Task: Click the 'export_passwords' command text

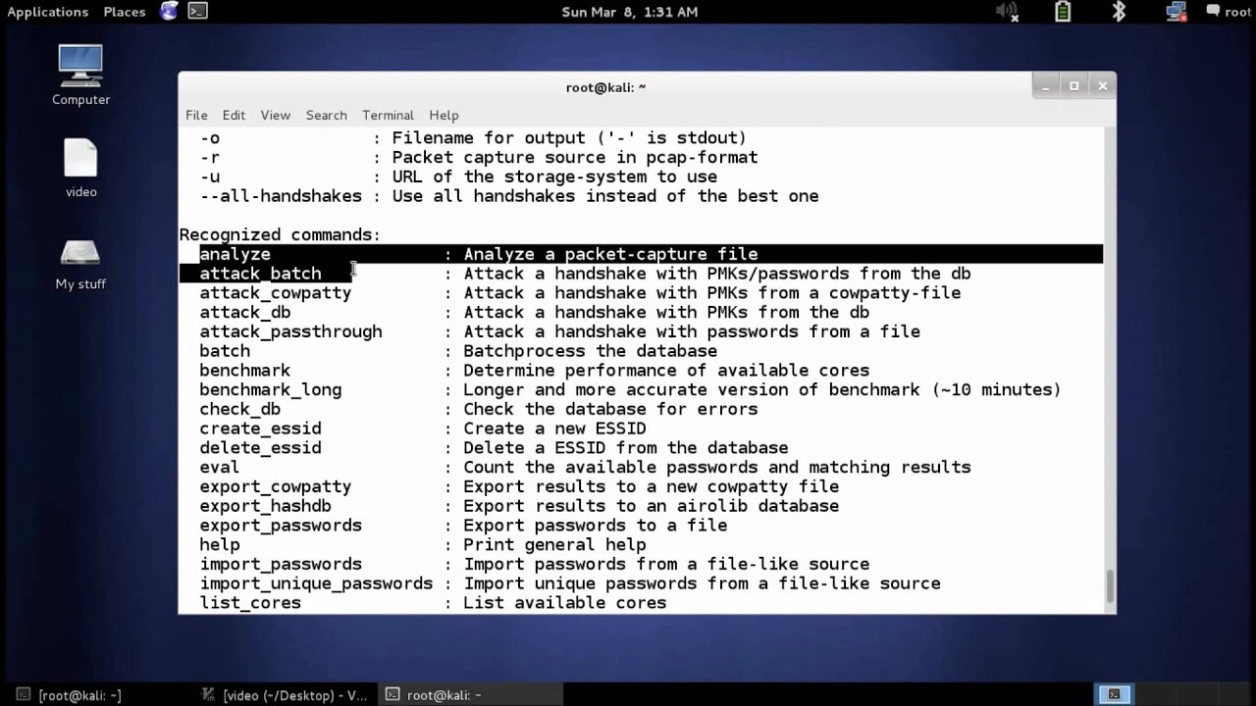Action: 281,526
